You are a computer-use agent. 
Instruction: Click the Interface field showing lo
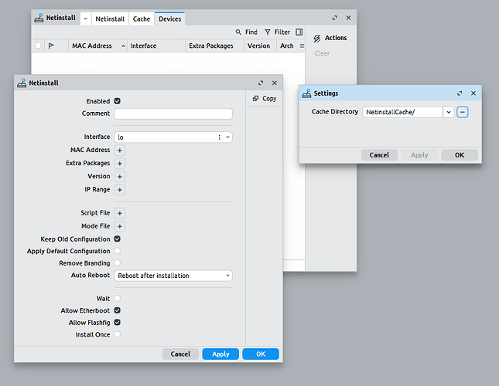pyautogui.click(x=173, y=137)
